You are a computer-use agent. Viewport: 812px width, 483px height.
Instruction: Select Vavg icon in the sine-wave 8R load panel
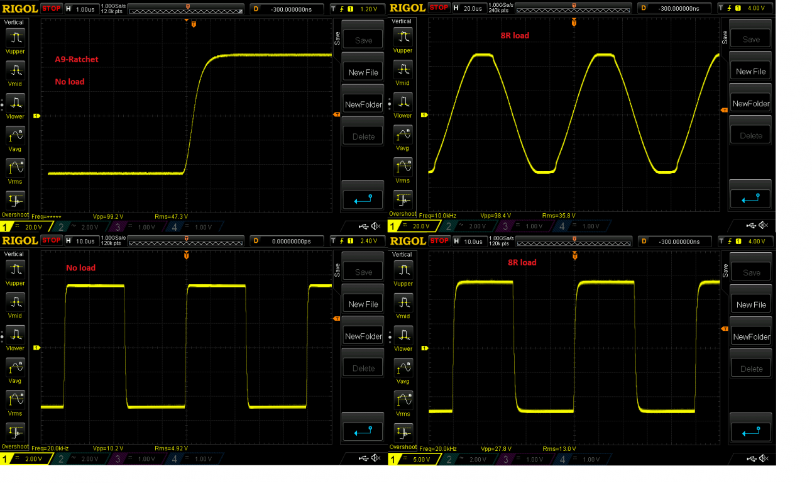402,134
